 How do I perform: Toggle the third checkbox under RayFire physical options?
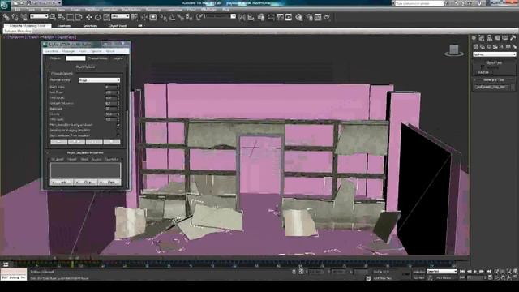[118, 135]
